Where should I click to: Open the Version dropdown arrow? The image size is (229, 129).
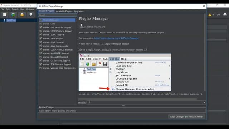[204, 102]
